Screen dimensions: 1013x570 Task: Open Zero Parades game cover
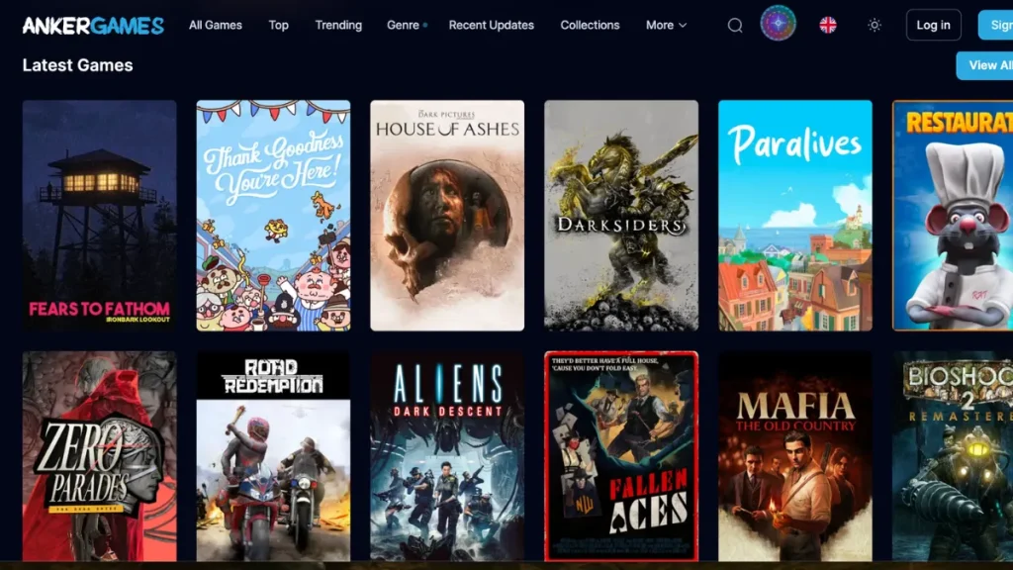[100, 456]
